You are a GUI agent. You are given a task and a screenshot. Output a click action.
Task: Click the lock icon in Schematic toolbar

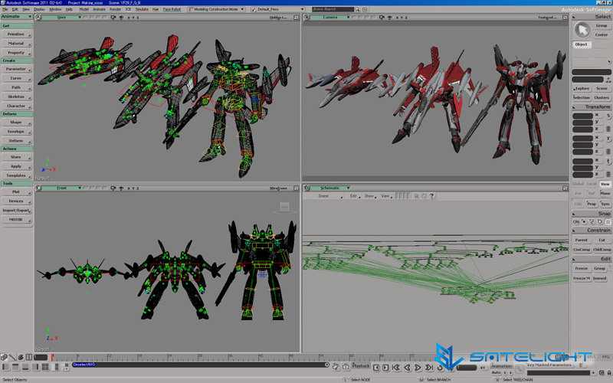(416, 196)
